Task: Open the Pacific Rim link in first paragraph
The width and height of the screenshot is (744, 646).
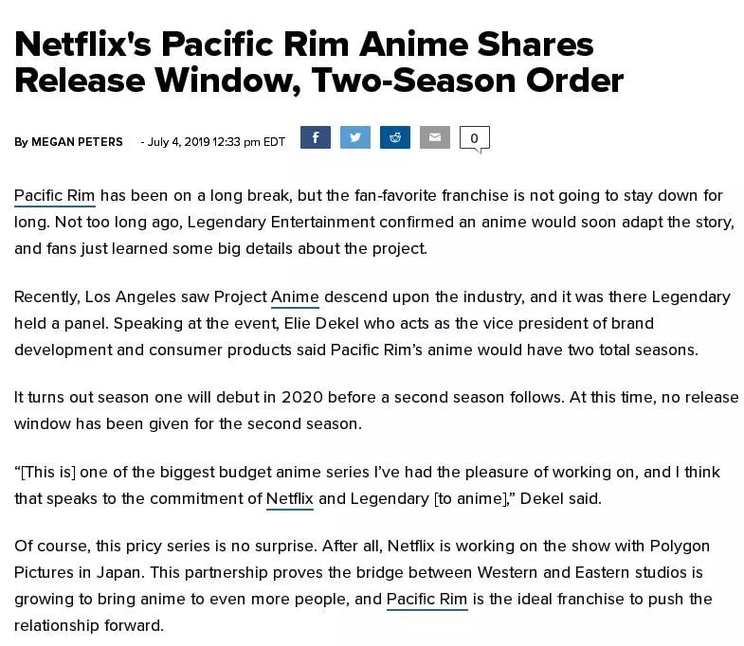Action: [54, 196]
